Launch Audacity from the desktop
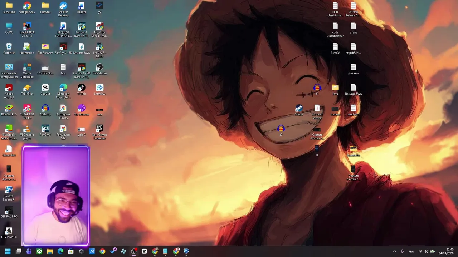This screenshot has height=257, width=458. (x=45, y=110)
